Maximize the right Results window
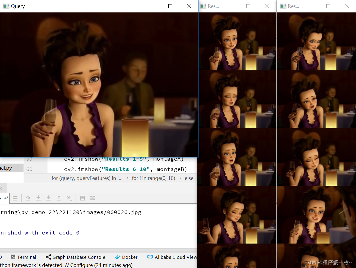This screenshot has height=268, width=356. pos(328,6)
